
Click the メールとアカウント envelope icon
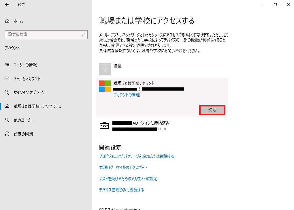point(7,78)
